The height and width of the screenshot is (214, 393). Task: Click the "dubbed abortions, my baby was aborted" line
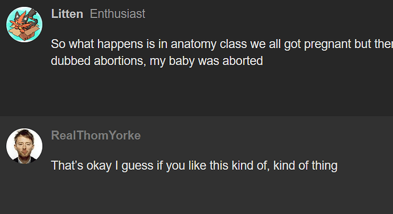[x=157, y=61]
